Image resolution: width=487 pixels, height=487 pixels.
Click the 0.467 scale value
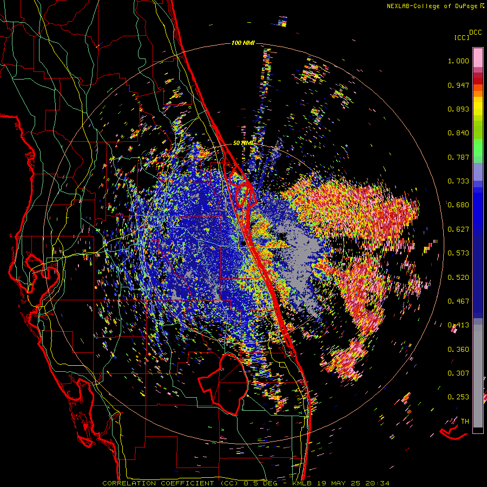[x=458, y=301]
